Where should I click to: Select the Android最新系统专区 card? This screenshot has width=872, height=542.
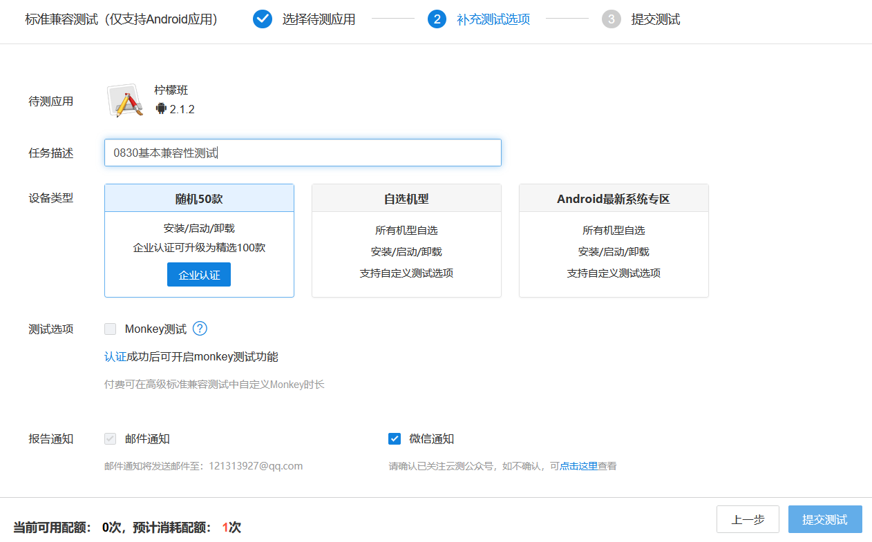[x=614, y=240]
